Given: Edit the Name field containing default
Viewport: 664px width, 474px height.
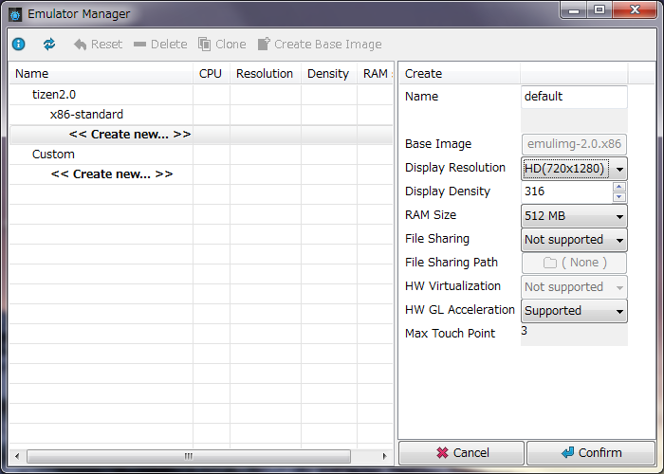Looking at the screenshot, I should 574,97.
